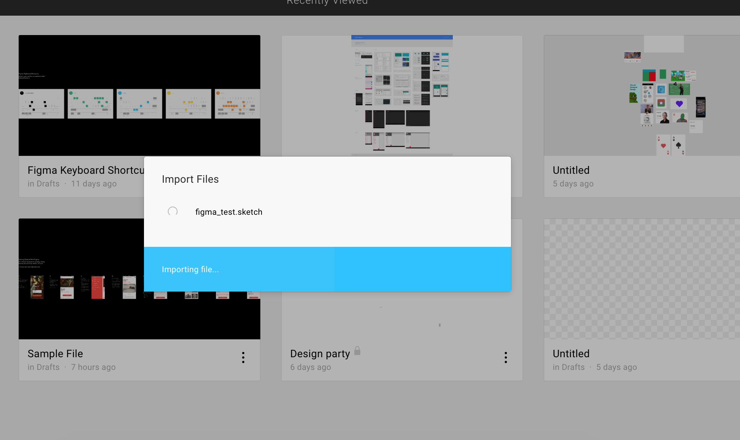Image resolution: width=740 pixels, height=440 pixels.
Task: Open the Sample File thumbnail preview
Action: coord(81,283)
